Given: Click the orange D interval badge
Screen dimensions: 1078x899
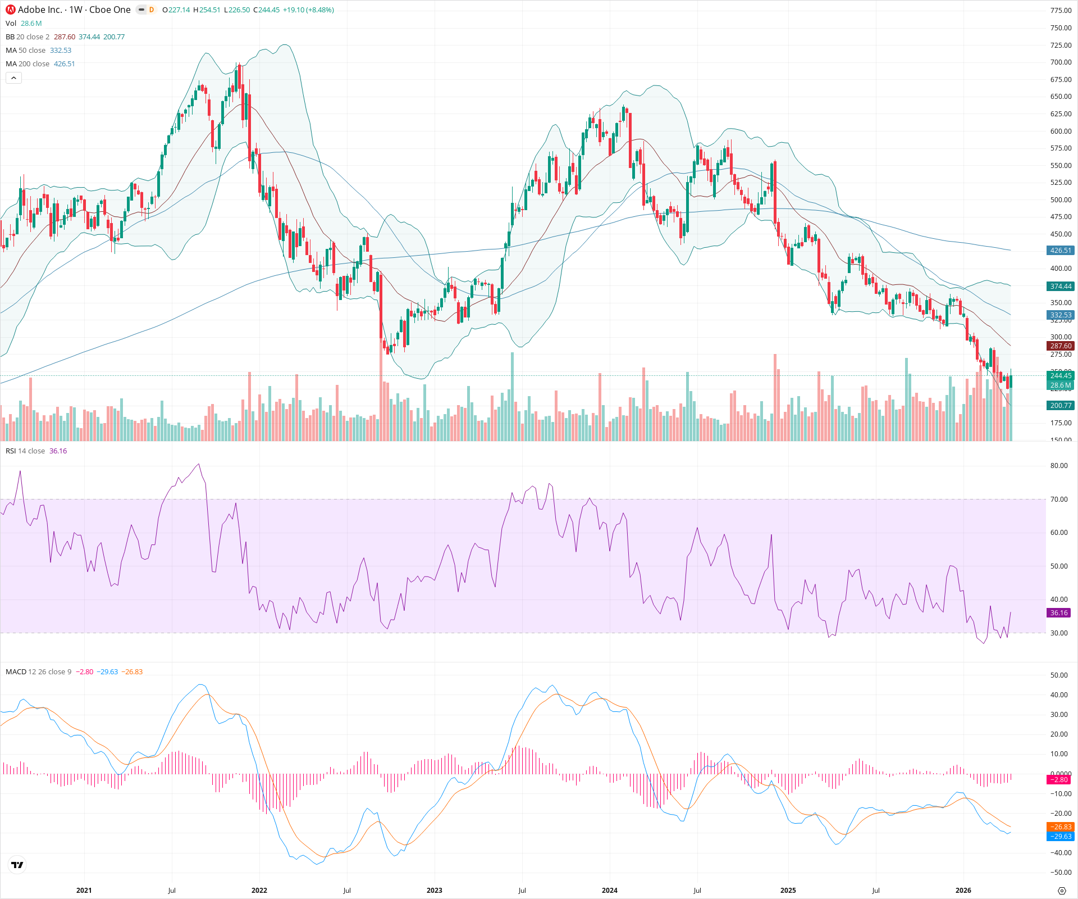Looking at the screenshot, I should click(150, 10).
